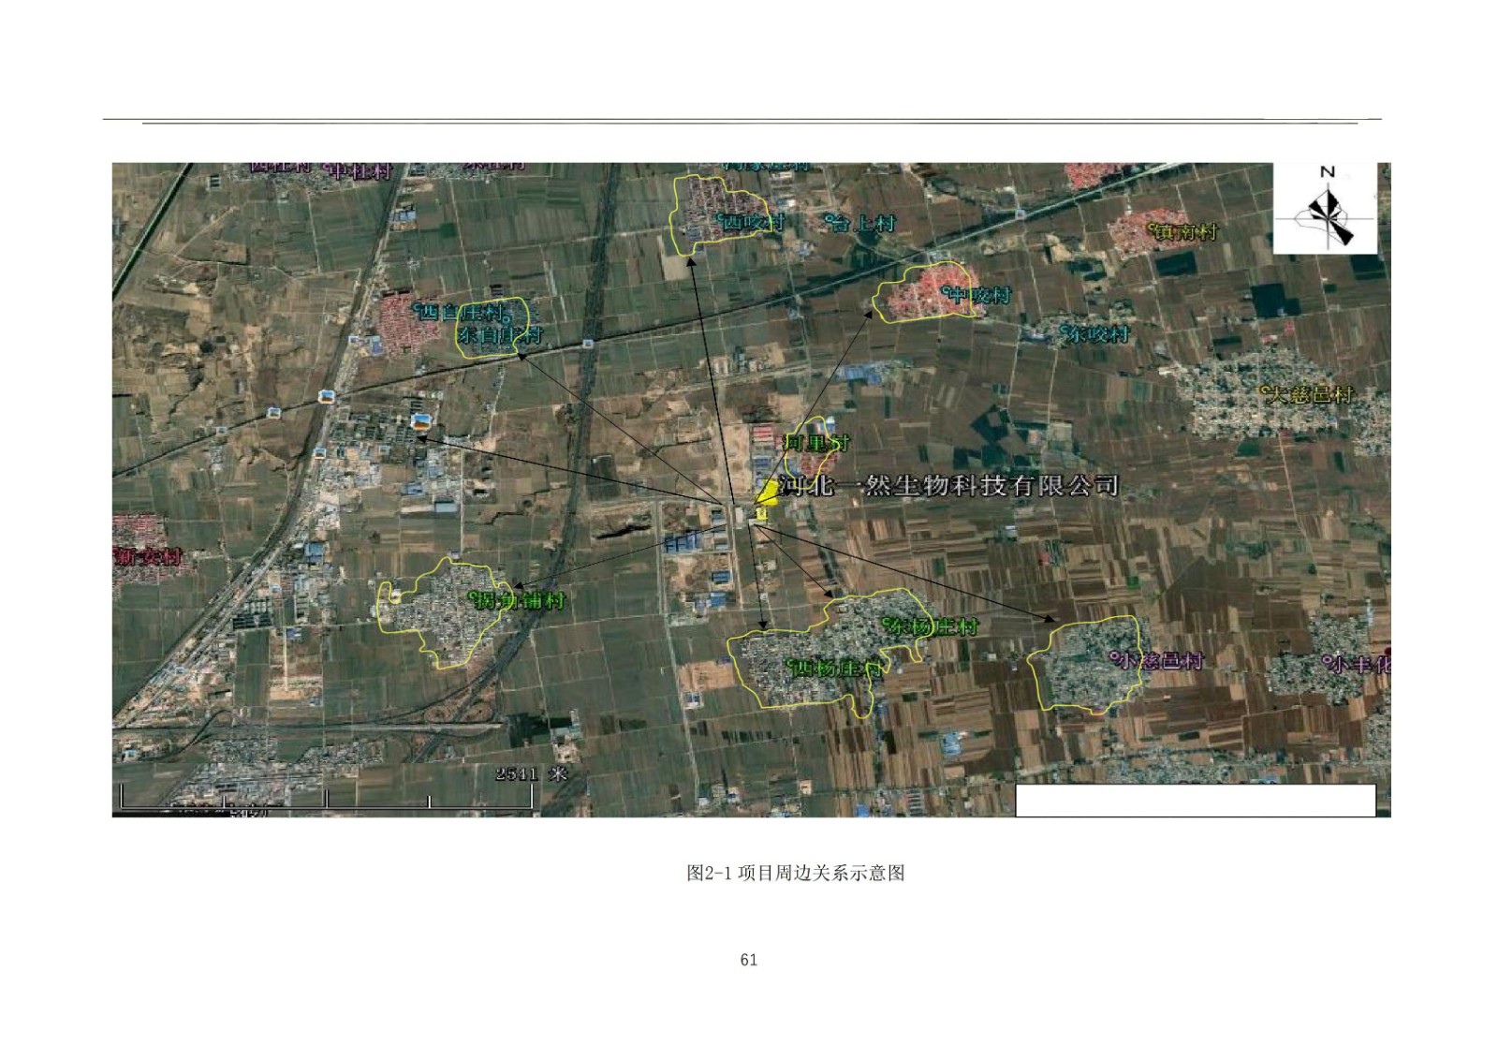Screen dimensions: 1498x1059
Task: Click the 西杨庄村 village label
Action: [837, 669]
